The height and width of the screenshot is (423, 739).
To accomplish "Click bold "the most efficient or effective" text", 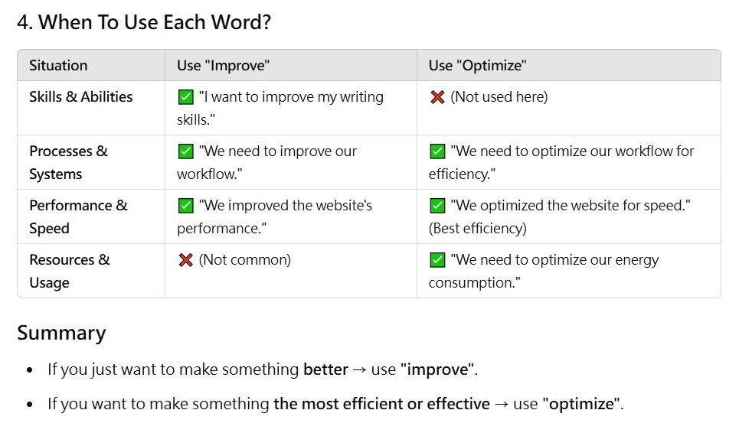I will (x=382, y=404).
